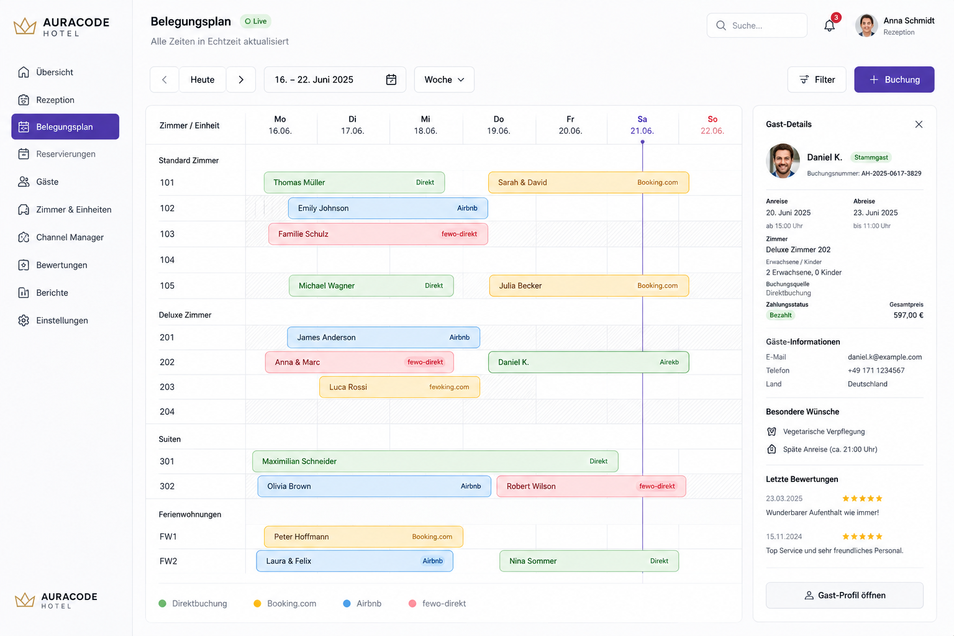Go to previous week arrow

165,79
